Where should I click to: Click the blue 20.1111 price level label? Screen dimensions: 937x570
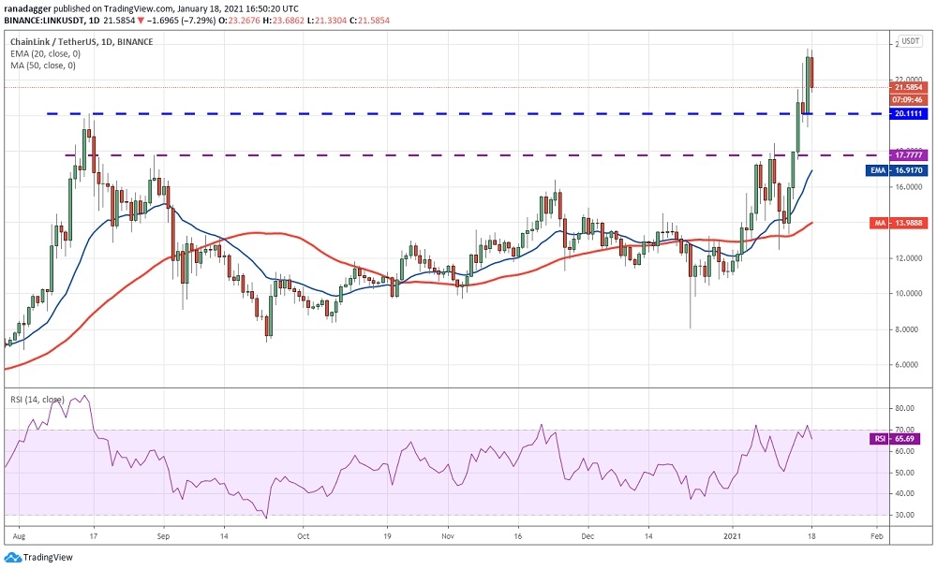coord(885,113)
